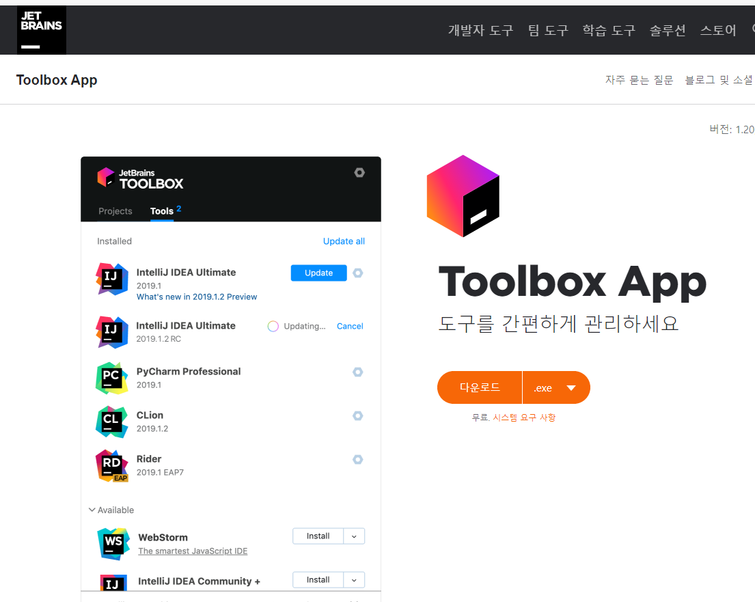Viewport: 755px width, 602px height.
Task: Click Update all link
Action: tap(344, 241)
